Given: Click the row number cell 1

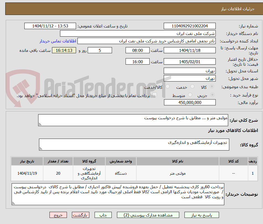Looking at the screenshot, I should tap(253, 173).
